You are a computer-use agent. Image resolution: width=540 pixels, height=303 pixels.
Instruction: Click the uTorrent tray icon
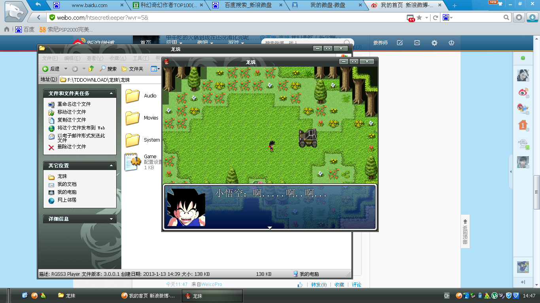point(494,296)
